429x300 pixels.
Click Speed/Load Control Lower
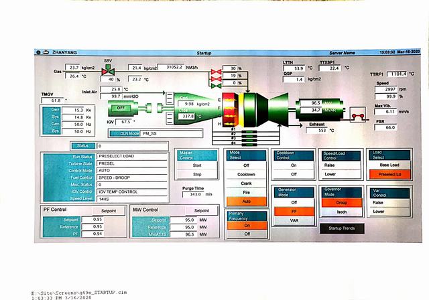341,174
